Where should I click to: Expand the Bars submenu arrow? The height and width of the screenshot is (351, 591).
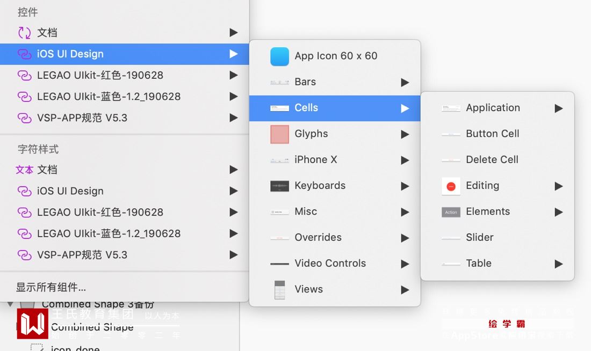pyautogui.click(x=405, y=83)
